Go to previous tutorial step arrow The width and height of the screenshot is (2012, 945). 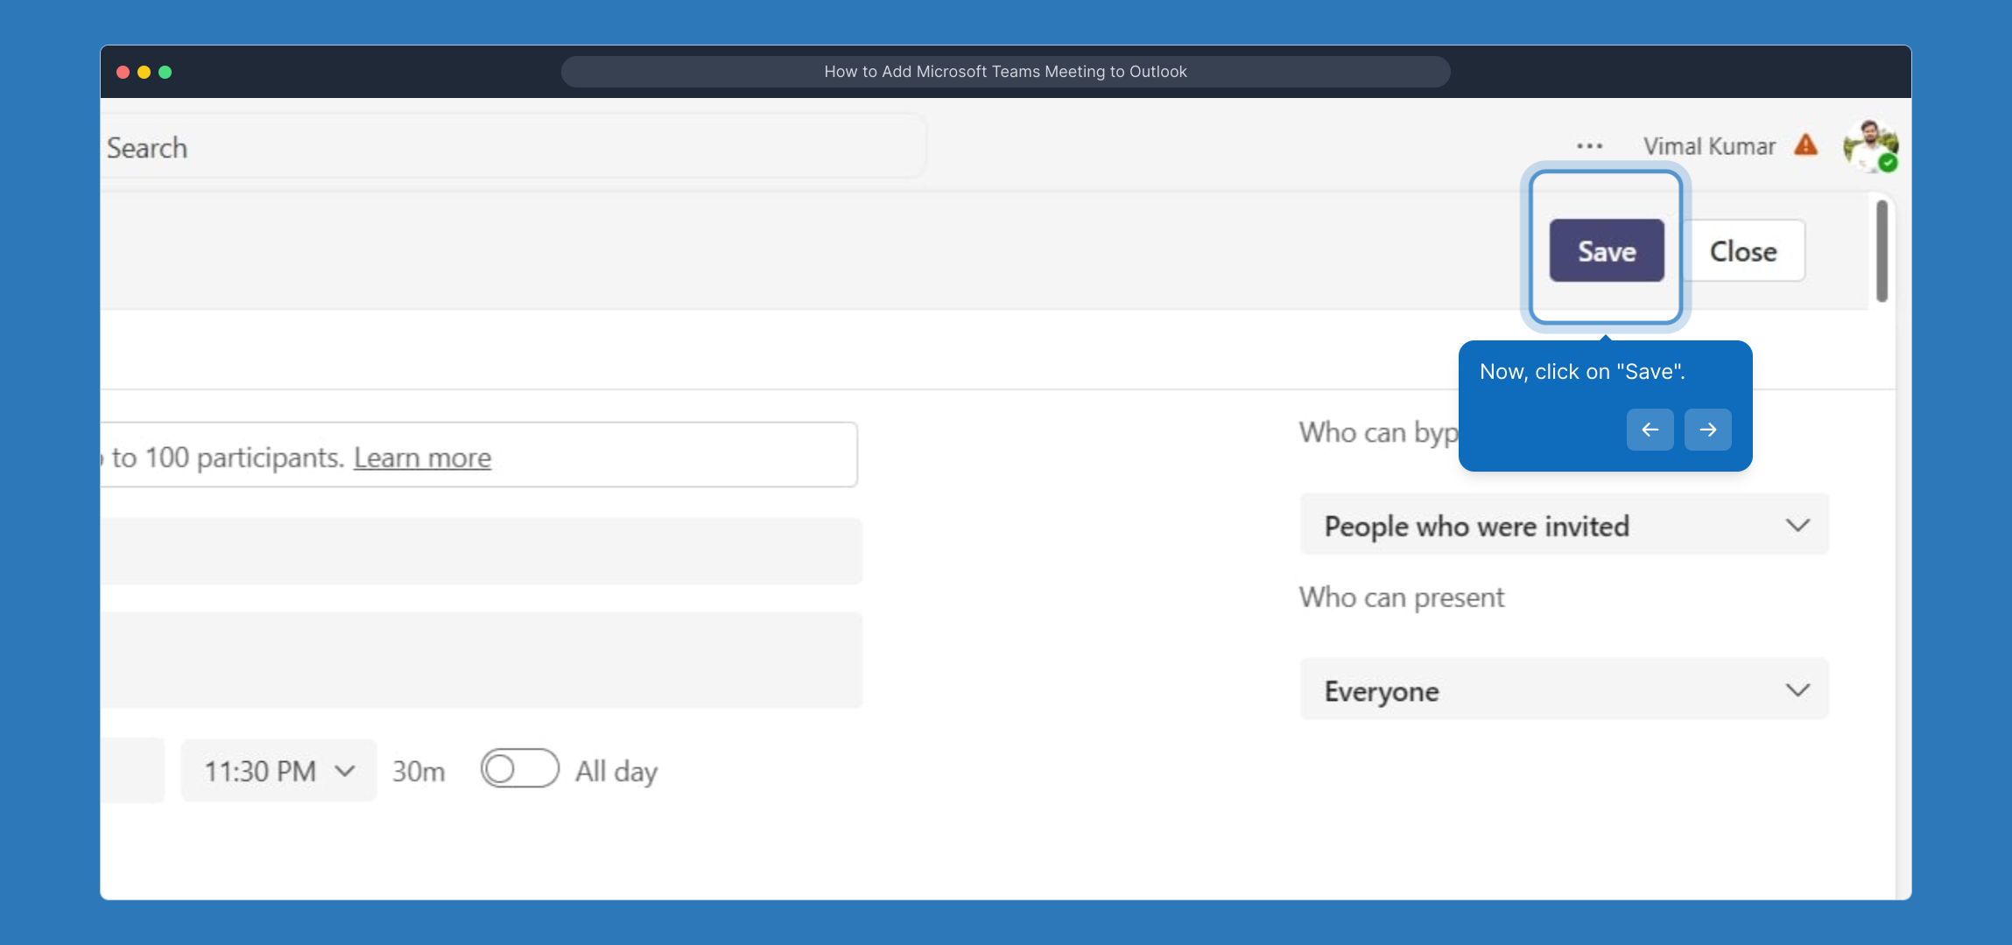pos(1650,430)
